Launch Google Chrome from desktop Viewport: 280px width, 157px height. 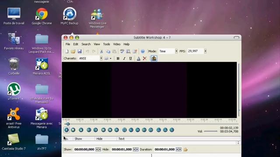[x=42, y=16]
